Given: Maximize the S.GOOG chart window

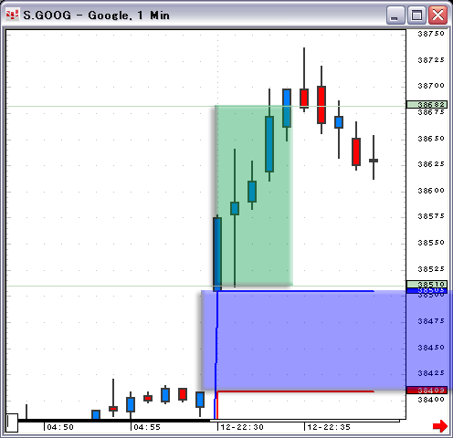Looking at the screenshot, I should pyautogui.click(x=416, y=15).
